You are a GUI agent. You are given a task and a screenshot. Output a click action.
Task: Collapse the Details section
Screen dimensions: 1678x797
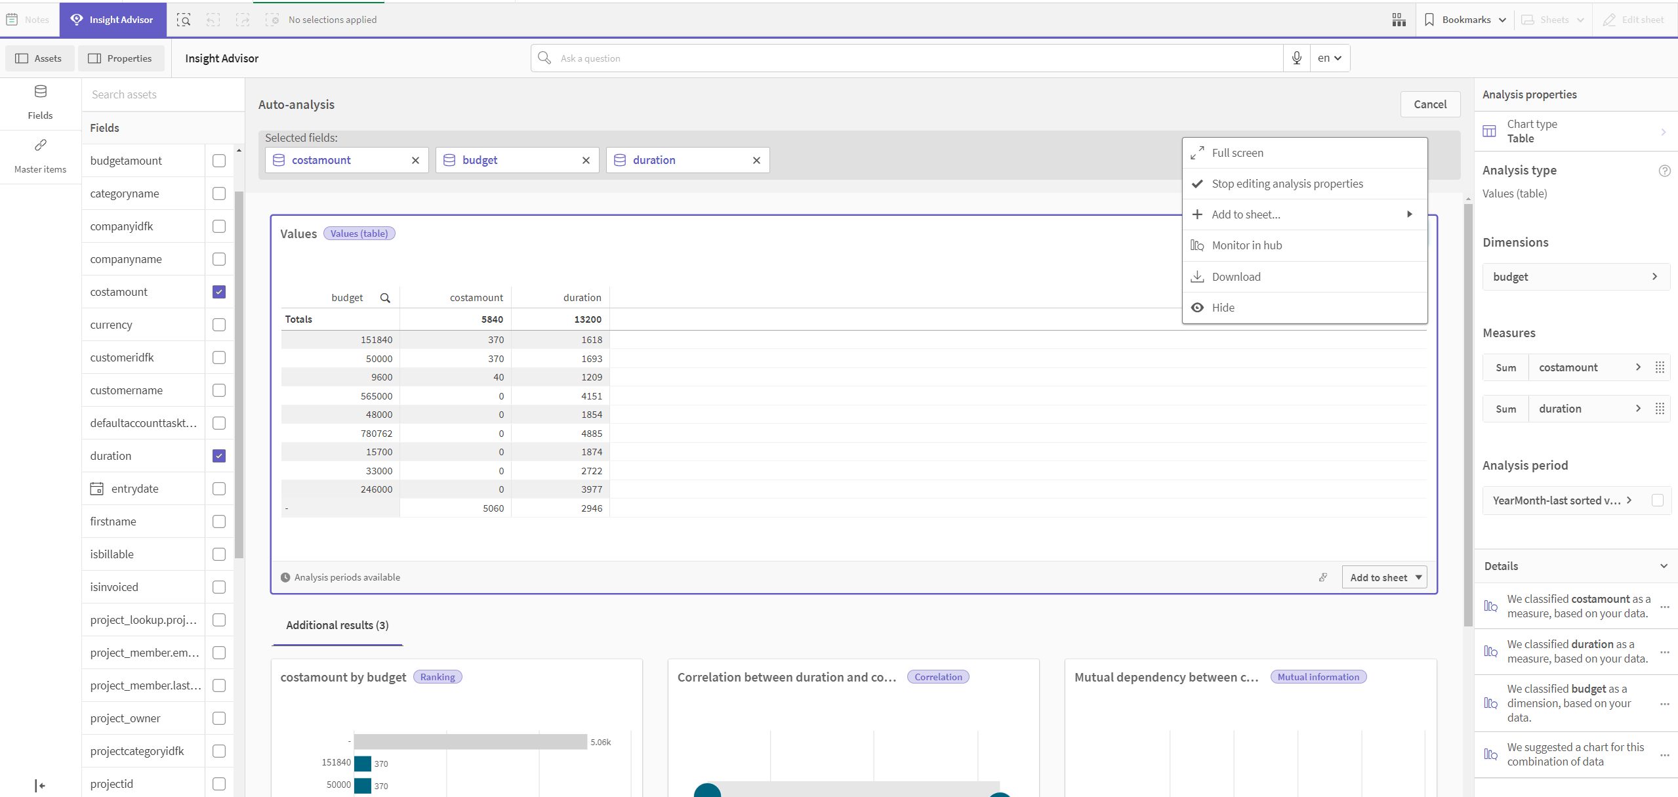[x=1664, y=566]
